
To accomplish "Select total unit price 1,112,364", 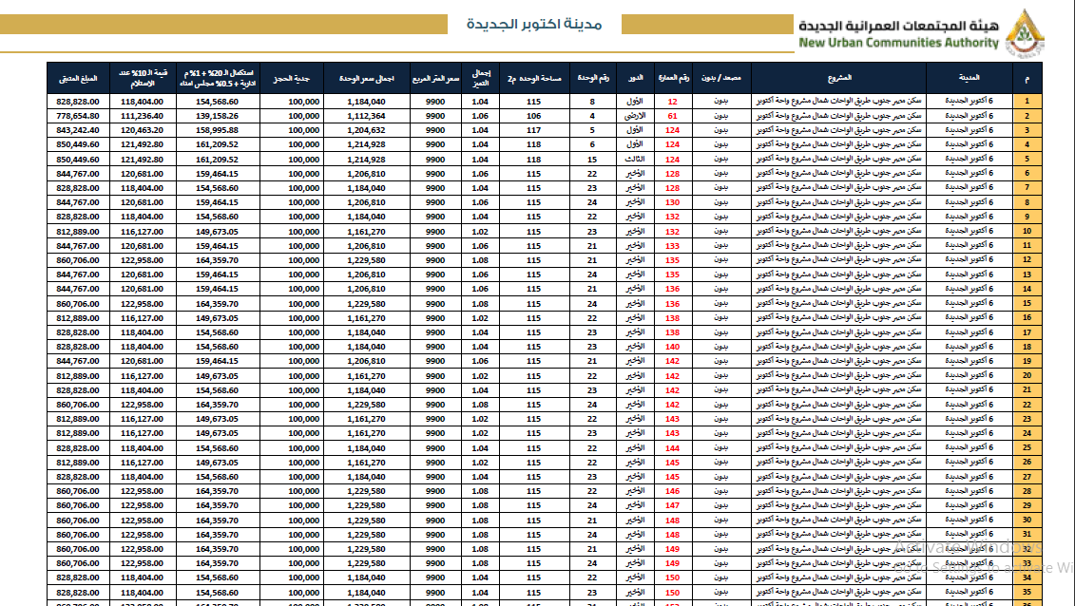I will [x=366, y=116].
